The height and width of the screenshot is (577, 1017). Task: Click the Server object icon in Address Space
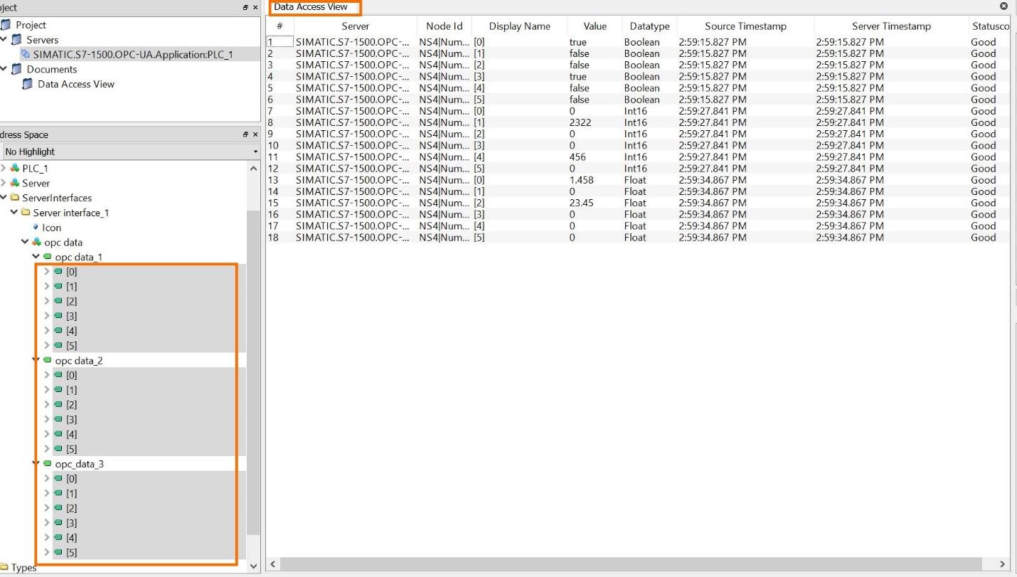(x=15, y=183)
